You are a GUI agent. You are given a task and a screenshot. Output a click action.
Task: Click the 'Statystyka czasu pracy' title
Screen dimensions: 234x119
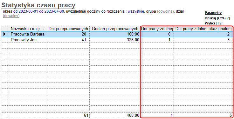38,5
